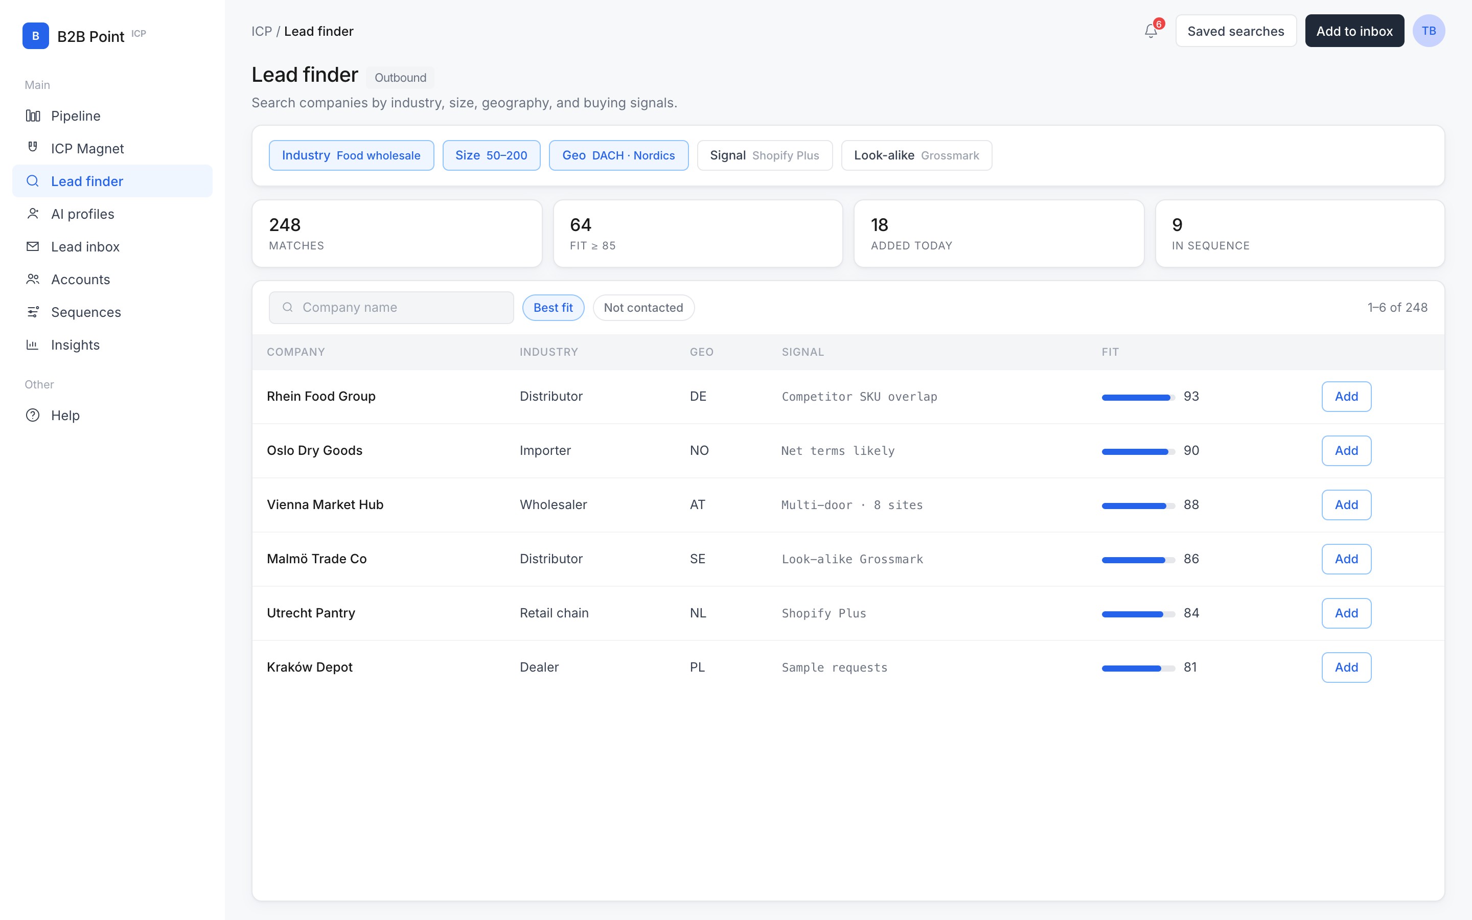Viewport: 1472px width, 920px height.
Task: Open Sequences page
Action: (x=112, y=312)
